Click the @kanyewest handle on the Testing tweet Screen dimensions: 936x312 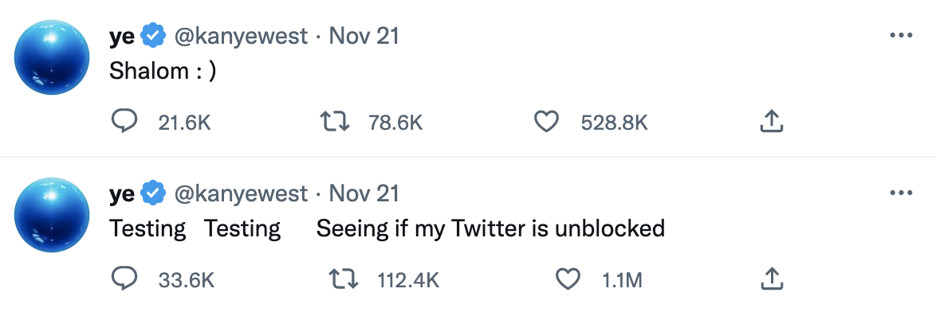[241, 193]
